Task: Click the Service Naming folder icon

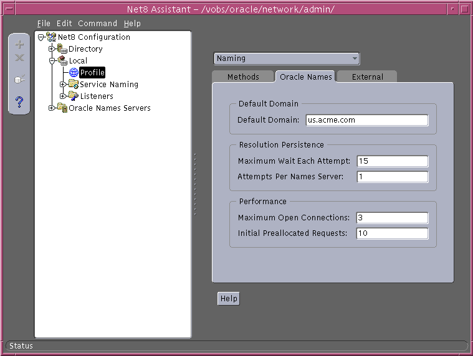Action: click(73, 85)
